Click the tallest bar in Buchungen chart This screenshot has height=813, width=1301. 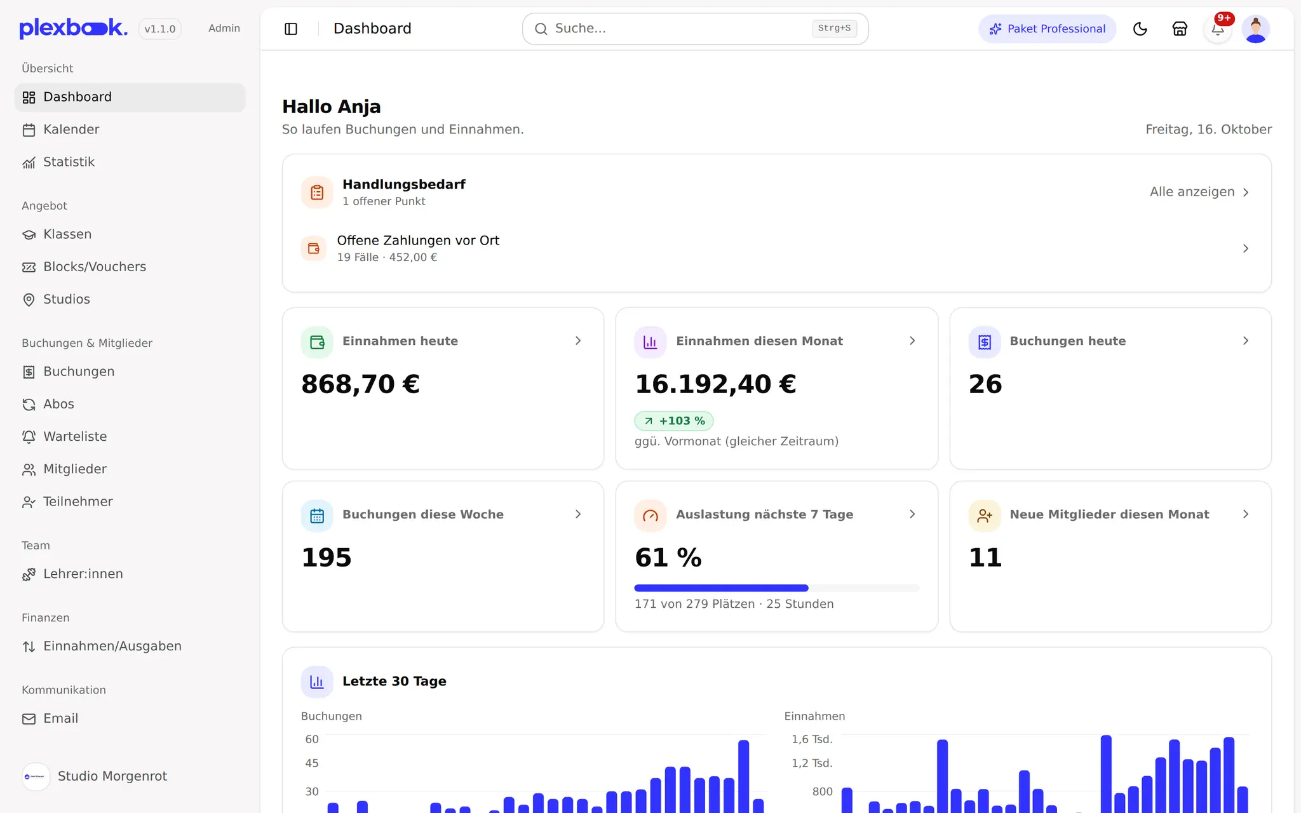(x=743, y=776)
